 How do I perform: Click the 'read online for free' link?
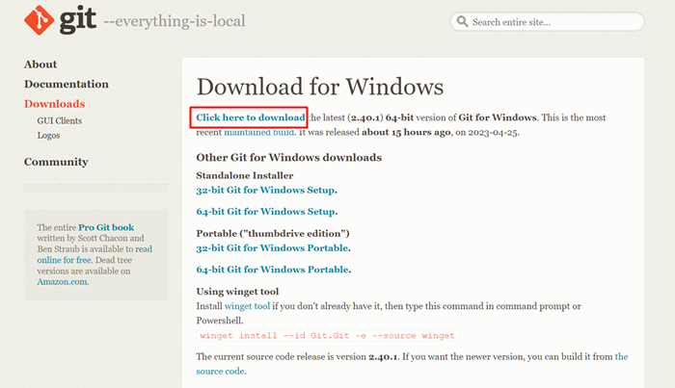coord(94,254)
